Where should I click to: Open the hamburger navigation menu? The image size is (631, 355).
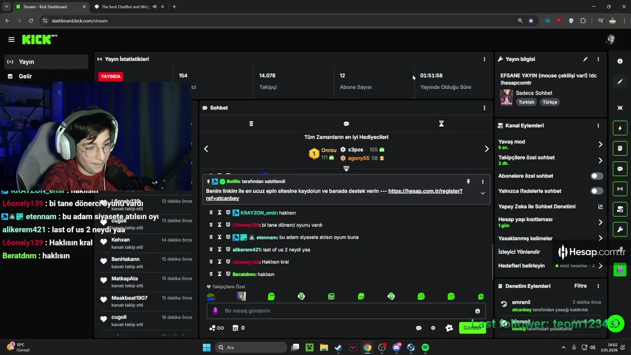tap(11, 39)
